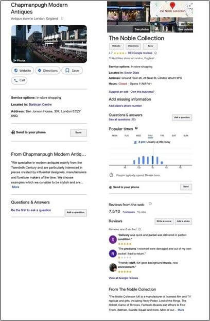Image resolution: width=210 pixels, height=321 pixels.
Task: Expand The Noble Collection description via More
Action: pos(181,310)
